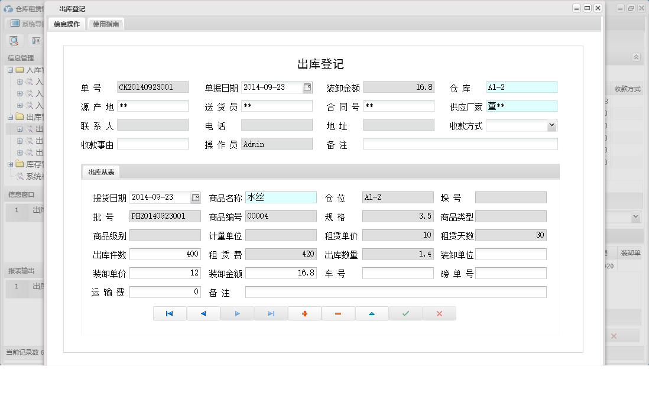Delete the record using the minus icon

pyautogui.click(x=338, y=313)
